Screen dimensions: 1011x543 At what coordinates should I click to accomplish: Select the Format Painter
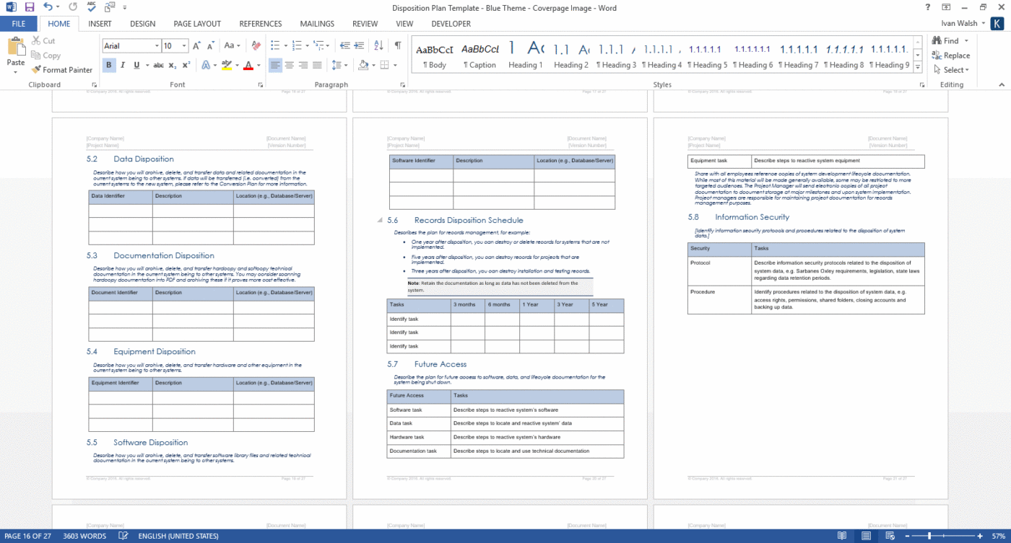point(62,70)
